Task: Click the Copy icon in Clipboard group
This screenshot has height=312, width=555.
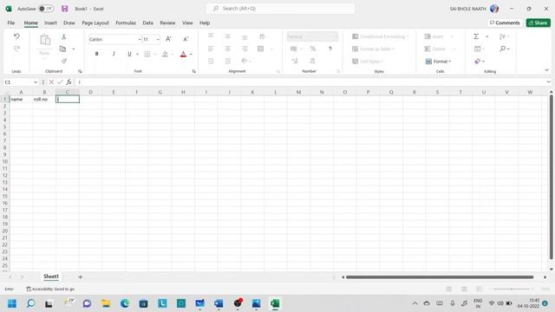Action: click(63, 49)
